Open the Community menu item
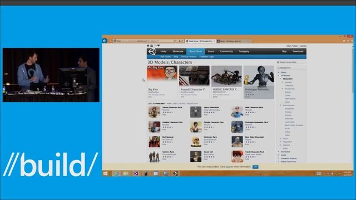The image size is (356, 200). coord(226,52)
